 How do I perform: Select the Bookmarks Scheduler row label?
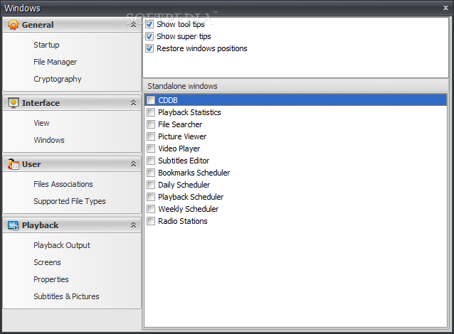pyautogui.click(x=194, y=173)
